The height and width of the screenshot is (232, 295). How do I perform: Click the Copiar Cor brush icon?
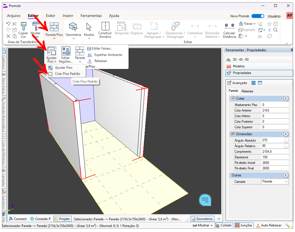coord(23,30)
